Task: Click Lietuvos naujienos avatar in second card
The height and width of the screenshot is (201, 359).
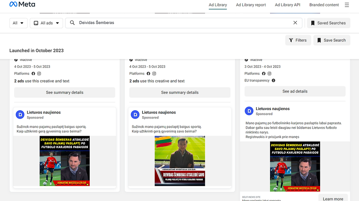Action: click(x=135, y=114)
